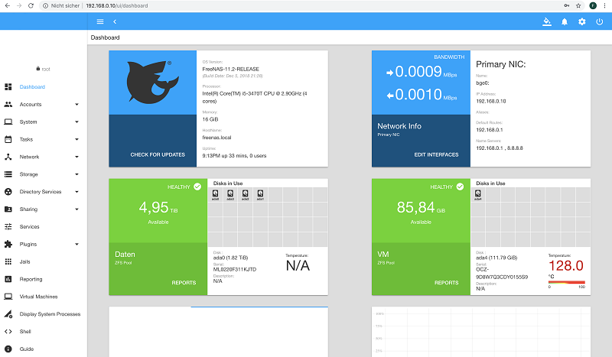612x357 pixels.
Task: Click the power icon in top bar
Action: tap(598, 21)
